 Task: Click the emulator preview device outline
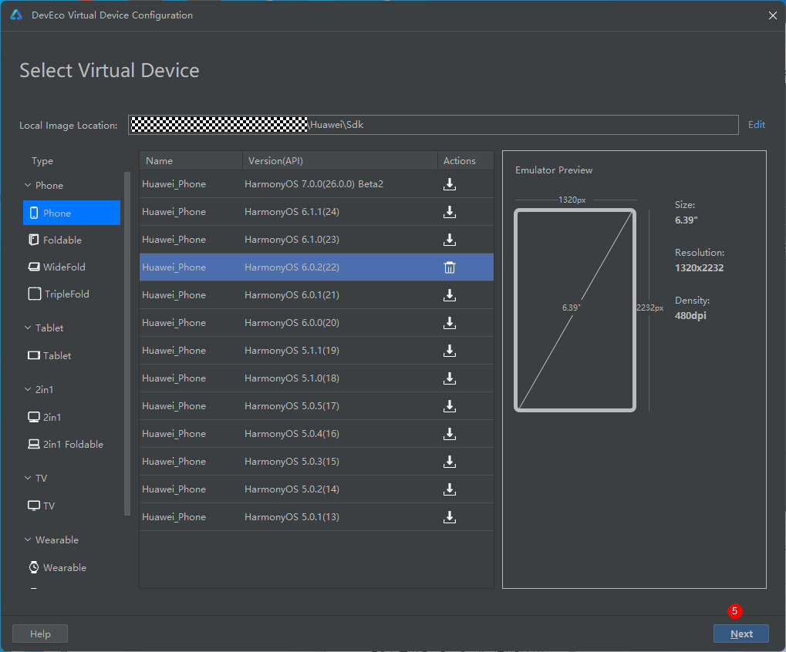[x=575, y=311]
